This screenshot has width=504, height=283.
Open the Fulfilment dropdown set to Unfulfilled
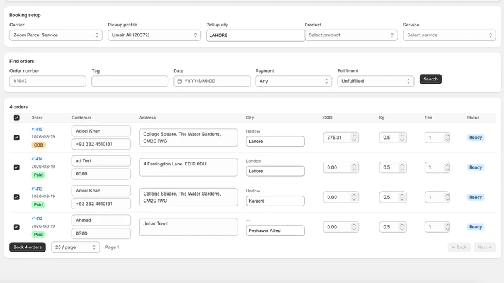click(375, 81)
